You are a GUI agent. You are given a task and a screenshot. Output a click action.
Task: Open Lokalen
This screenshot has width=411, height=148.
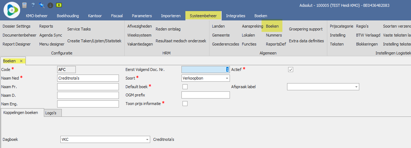tap(248, 35)
